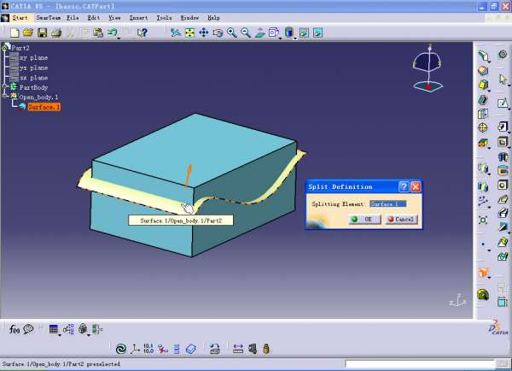Open the Formula f(x) tool
Image resolution: width=512 pixels, height=371 pixels.
[x=15, y=329]
